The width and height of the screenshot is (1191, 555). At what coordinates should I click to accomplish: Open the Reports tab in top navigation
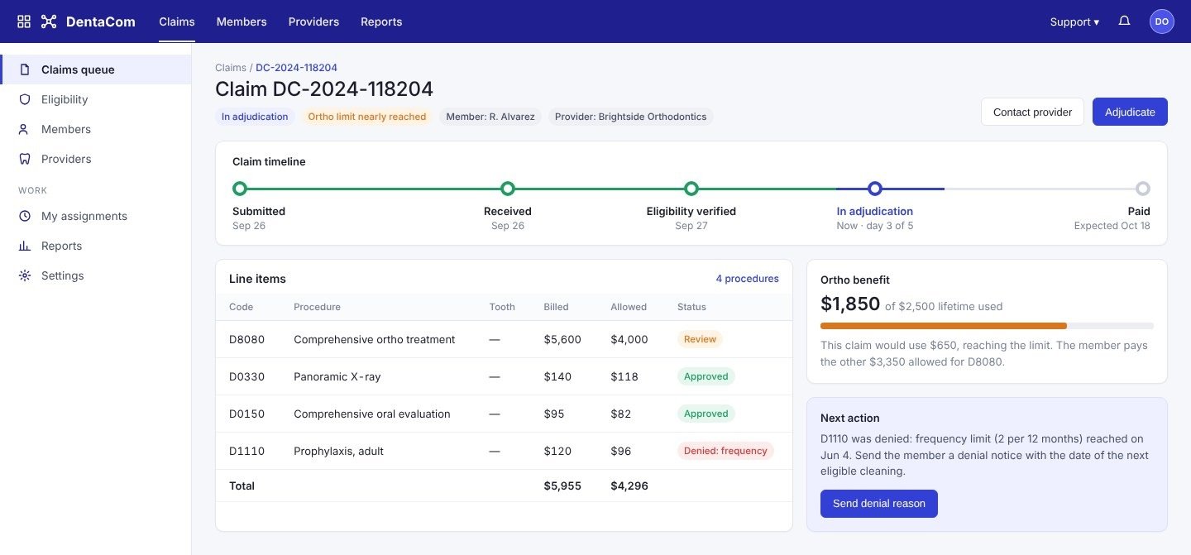(381, 22)
